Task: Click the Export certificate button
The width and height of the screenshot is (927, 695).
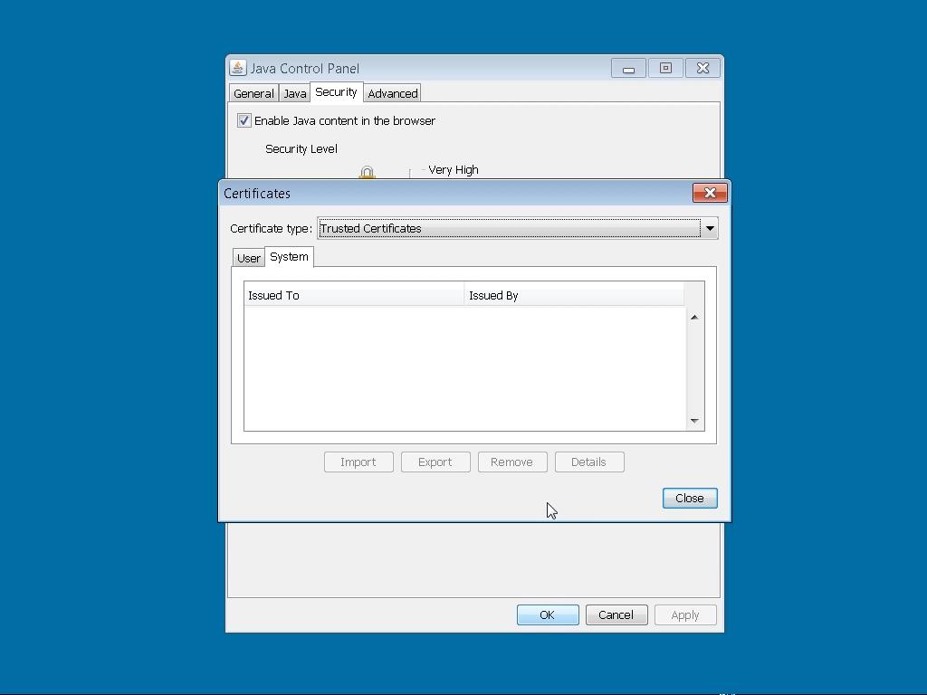Action: pyautogui.click(x=435, y=462)
